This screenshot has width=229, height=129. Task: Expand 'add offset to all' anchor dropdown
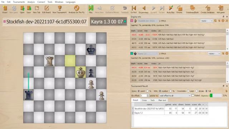[x=175, y=96]
